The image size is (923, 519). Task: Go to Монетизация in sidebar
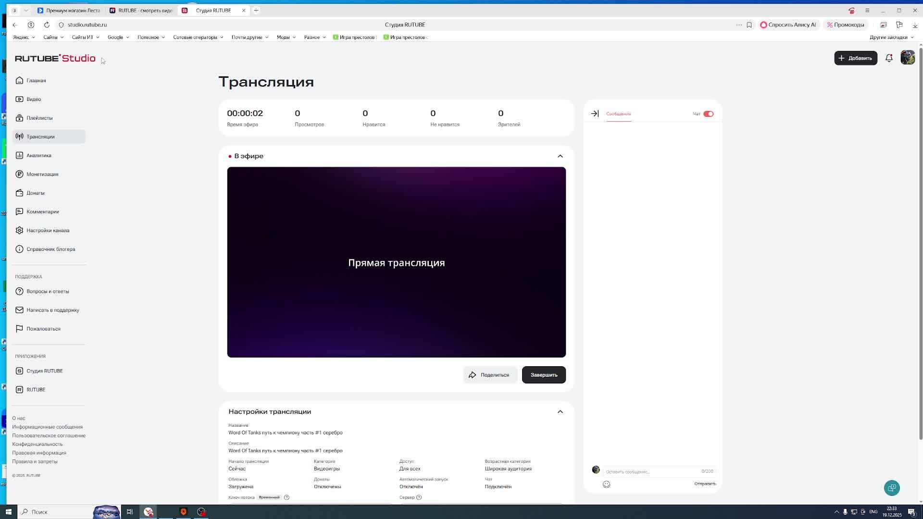pyautogui.click(x=42, y=174)
